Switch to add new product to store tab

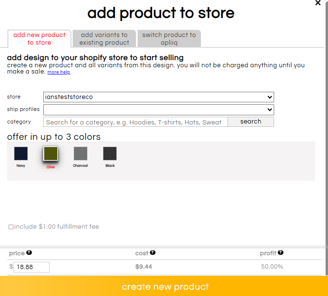coord(39,38)
